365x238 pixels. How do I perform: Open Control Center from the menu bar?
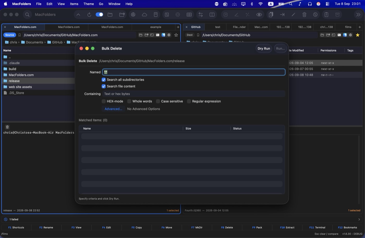tap(327, 4)
